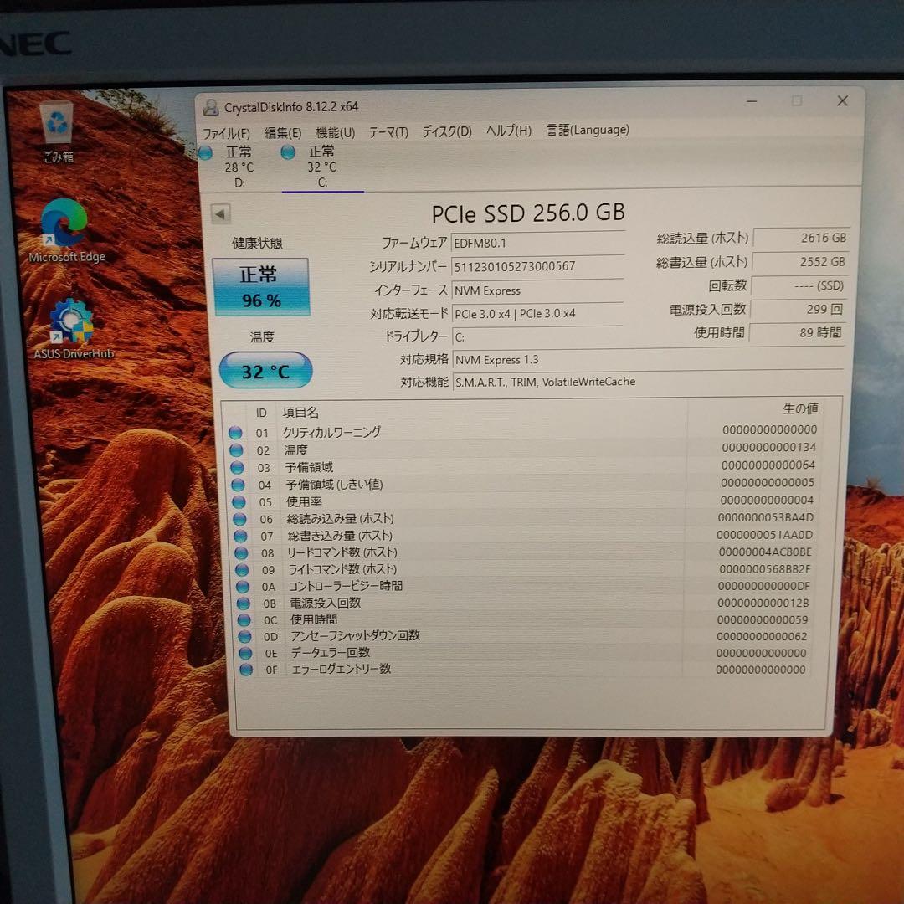Open the ごみ箱 recycle bin
This screenshot has width=904, height=904.
click(55, 124)
